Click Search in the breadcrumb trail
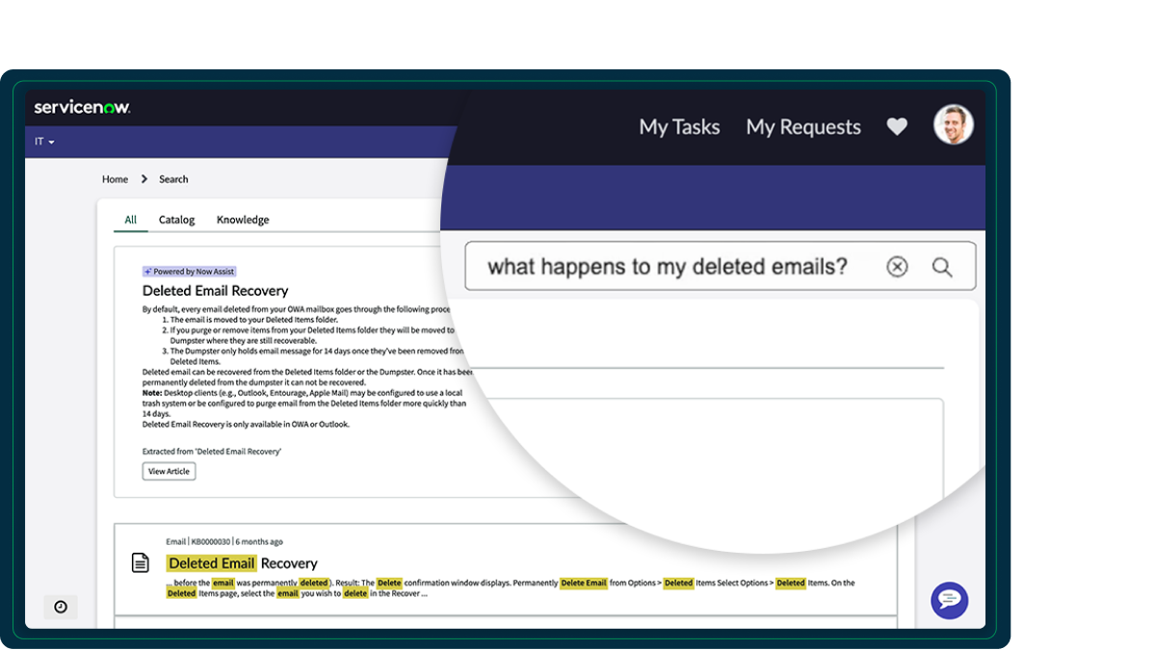Viewport: 1156px width, 650px height. coord(172,178)
